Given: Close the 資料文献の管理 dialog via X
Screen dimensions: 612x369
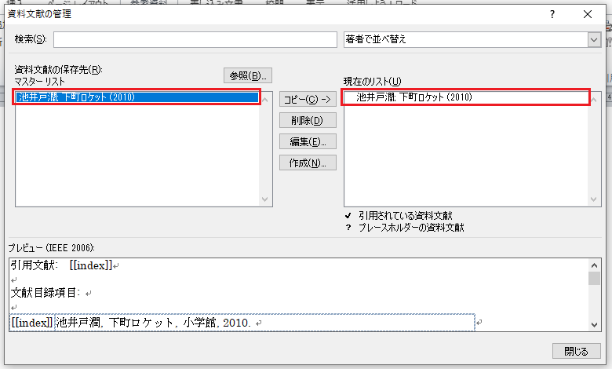Looking at the screenshot, I should pyautogui.click(x=588, y=14).
